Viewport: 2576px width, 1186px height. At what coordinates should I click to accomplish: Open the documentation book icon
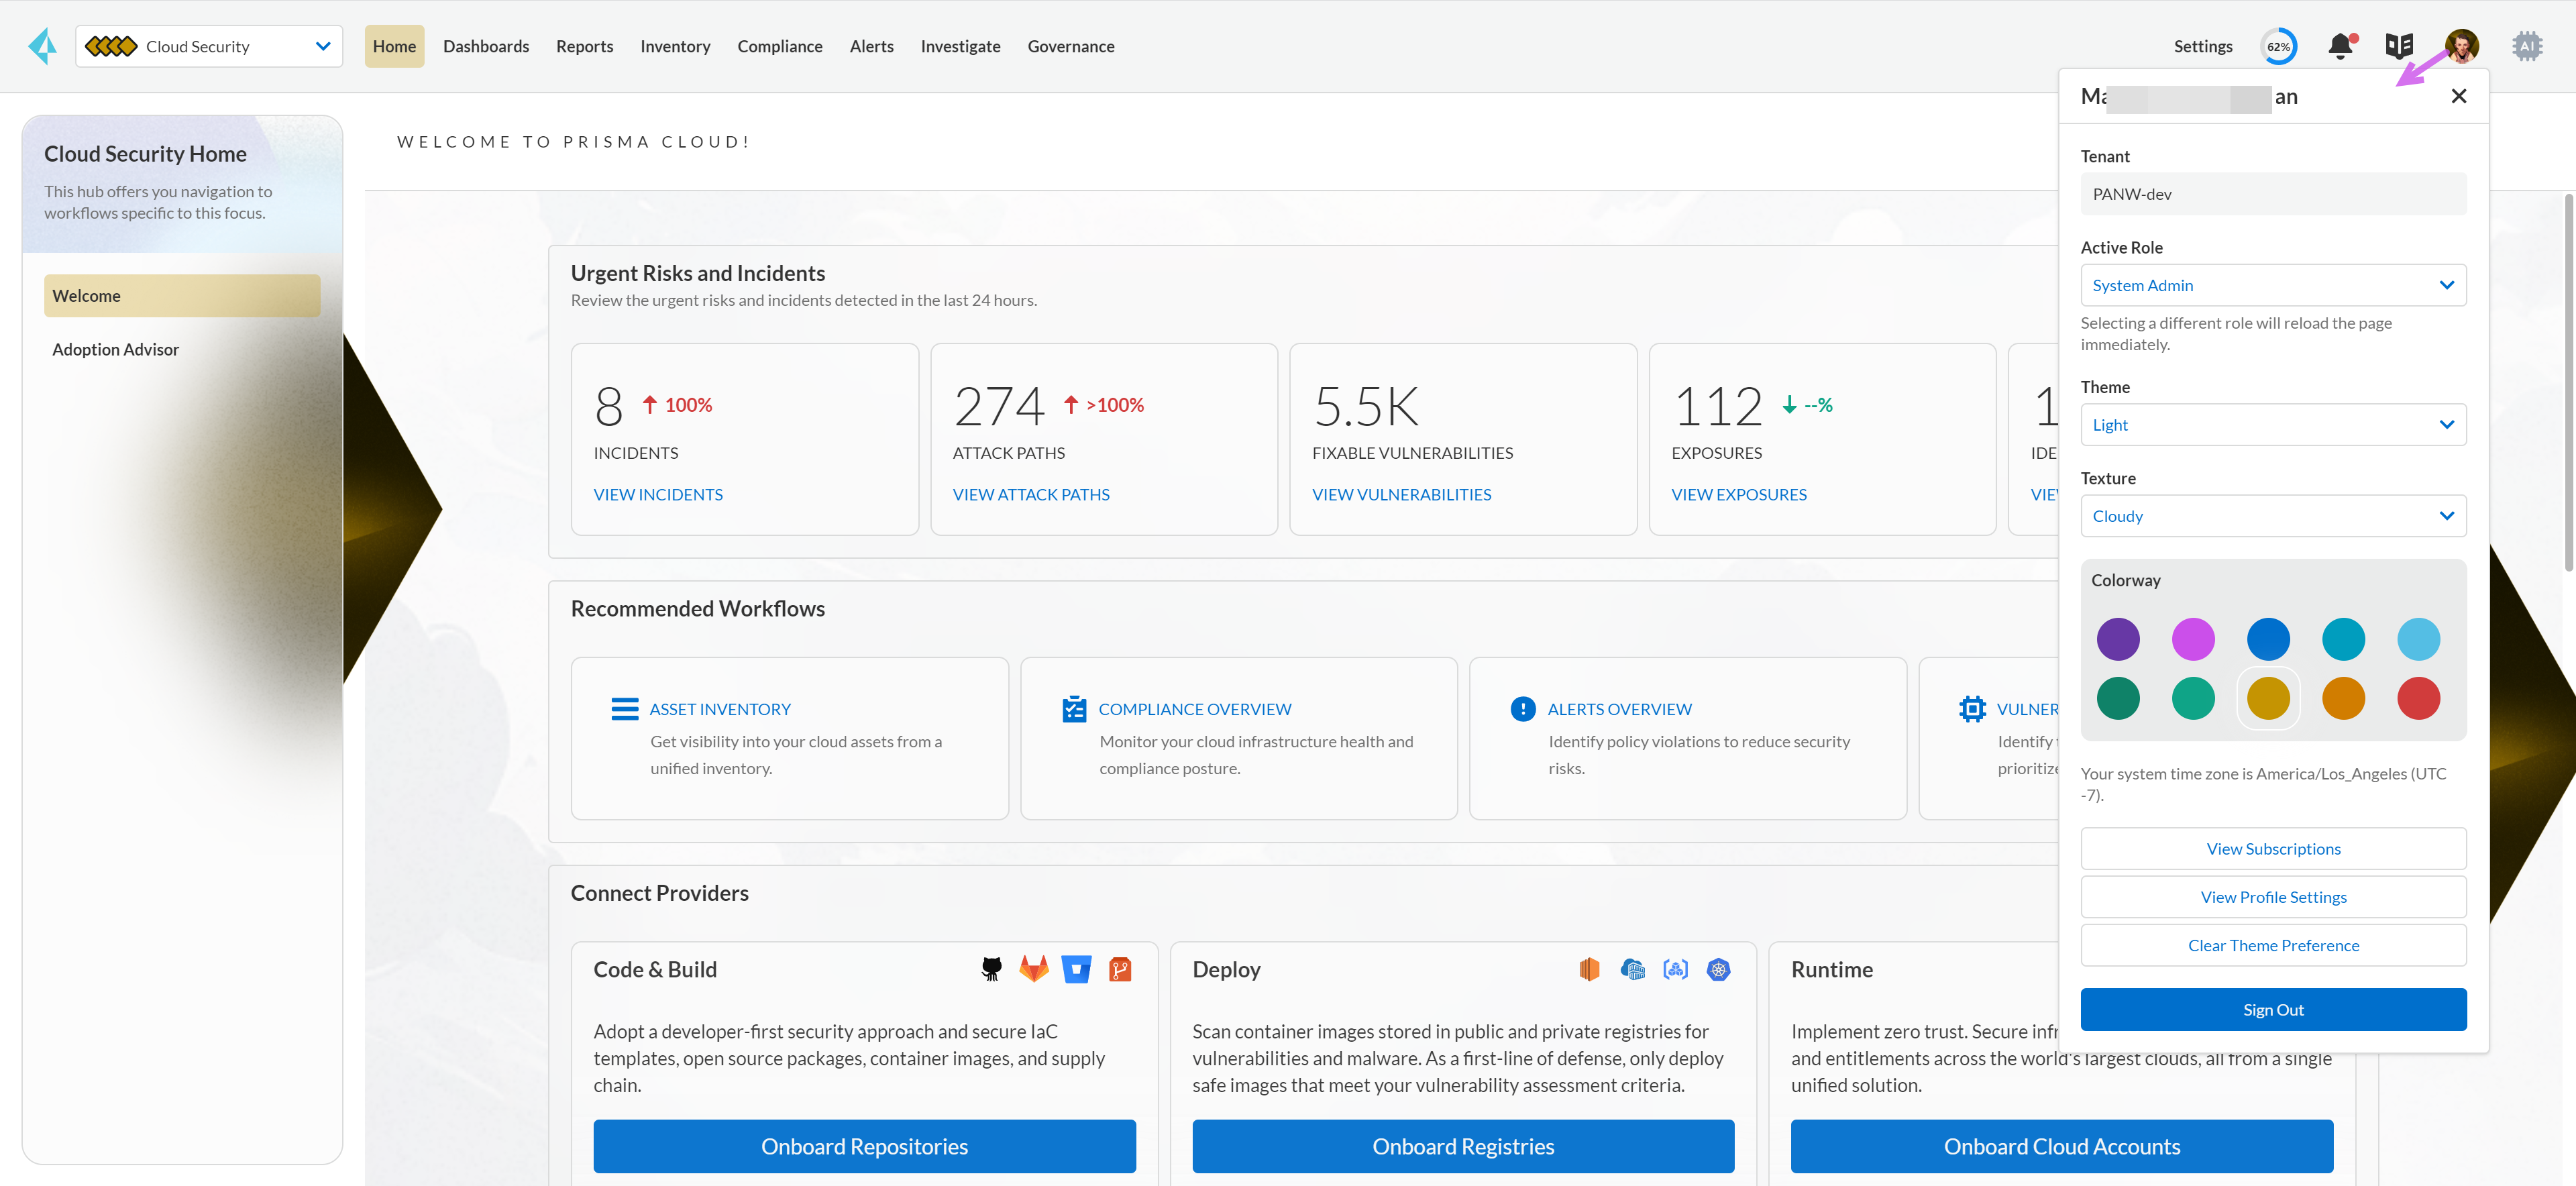2399,46
